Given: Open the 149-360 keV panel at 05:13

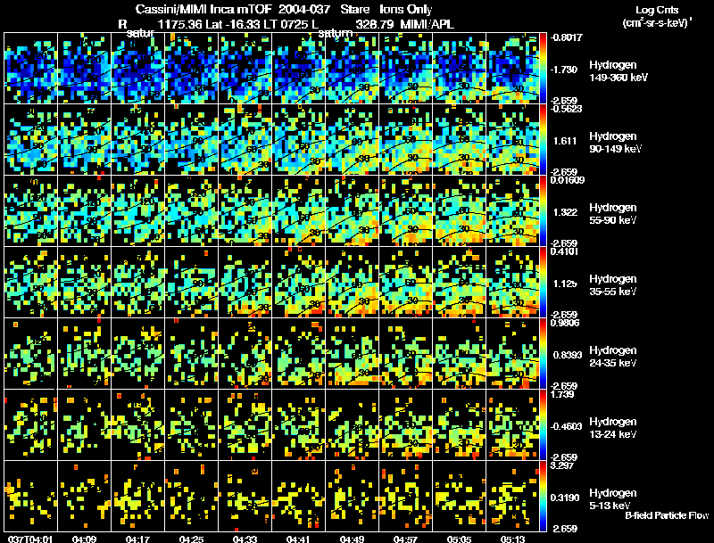Looking at the screenshot, I should tap(512, 69).
